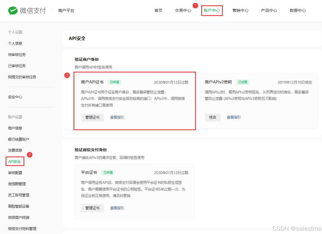The height and width of the screenshot is (234, 322).
Task: Click the 已申请 badge on 平台证书
Action: click(x=108, y=173)
